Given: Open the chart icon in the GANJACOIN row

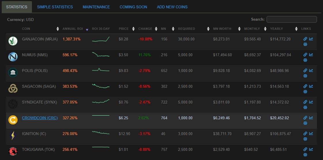Looking at the screenshot, I should pyautogui.click(x=311, y=39).
